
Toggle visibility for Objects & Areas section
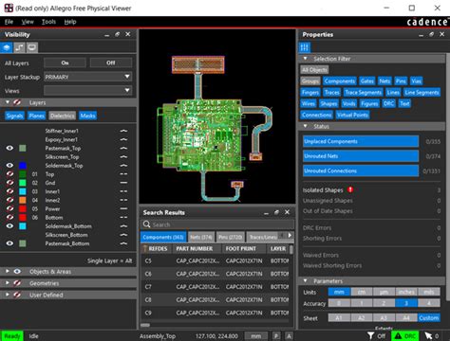[x=17, y=272]
